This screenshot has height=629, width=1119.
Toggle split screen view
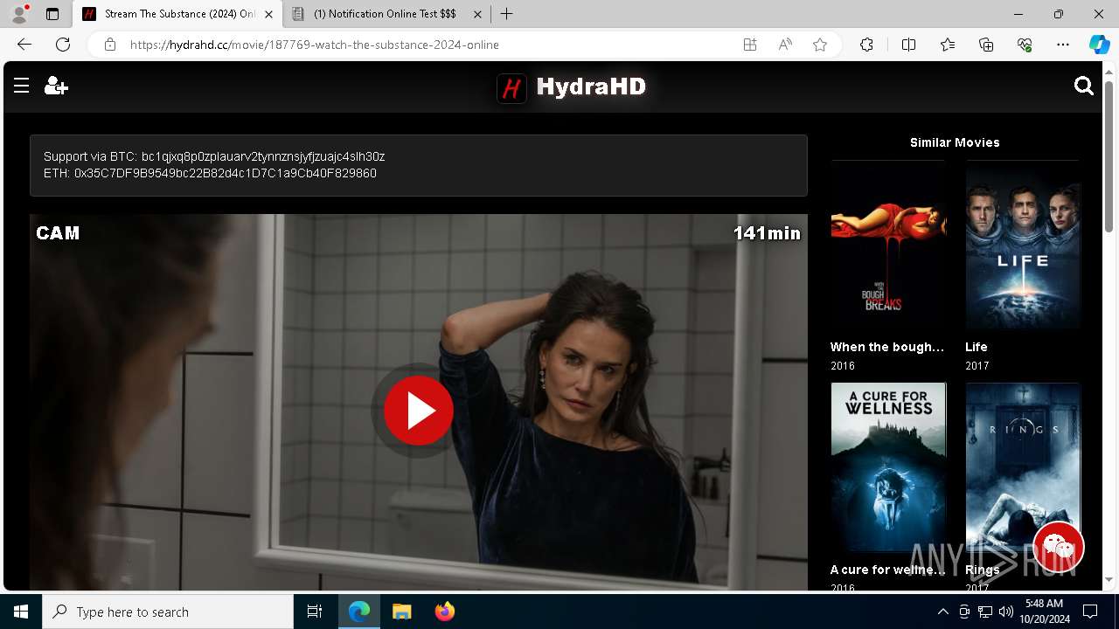908,45
